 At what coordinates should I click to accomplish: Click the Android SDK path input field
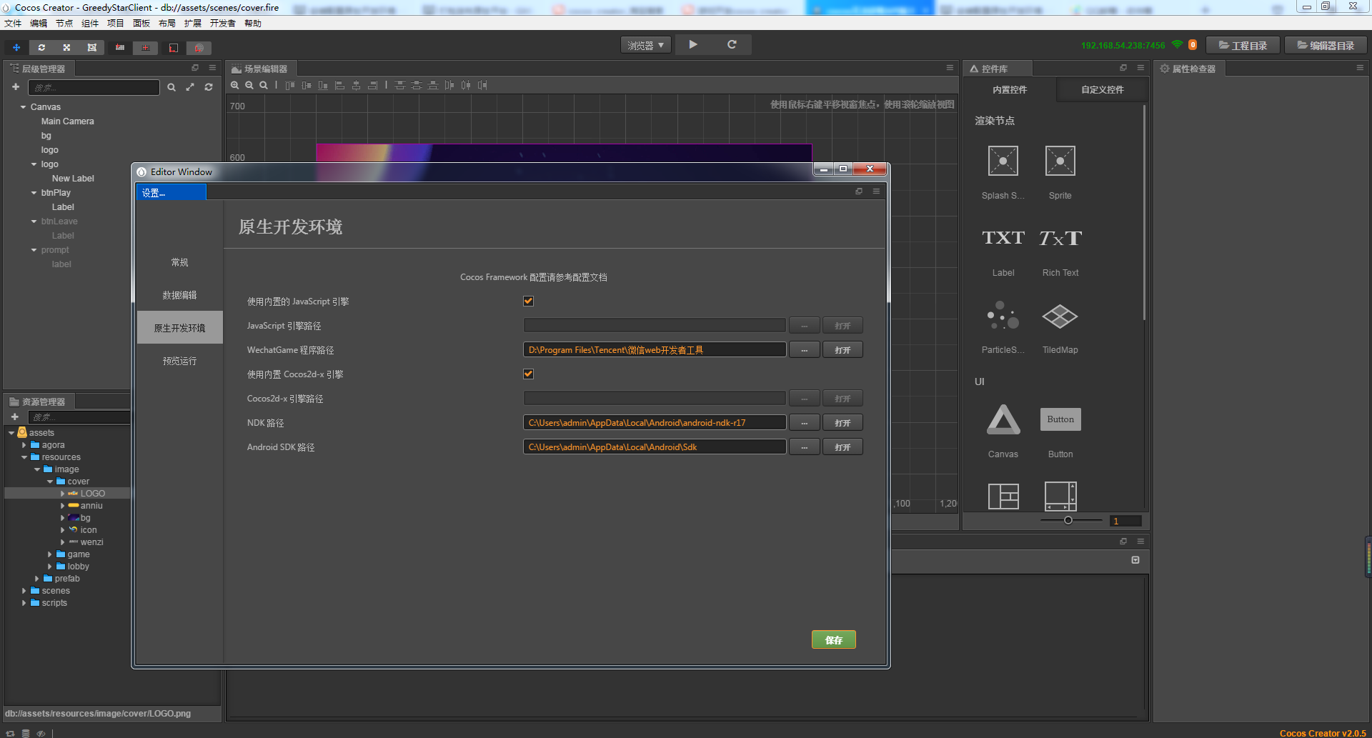coord(655,447)
